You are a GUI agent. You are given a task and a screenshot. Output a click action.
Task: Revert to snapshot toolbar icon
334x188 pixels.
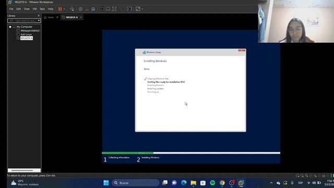point(87,9)
